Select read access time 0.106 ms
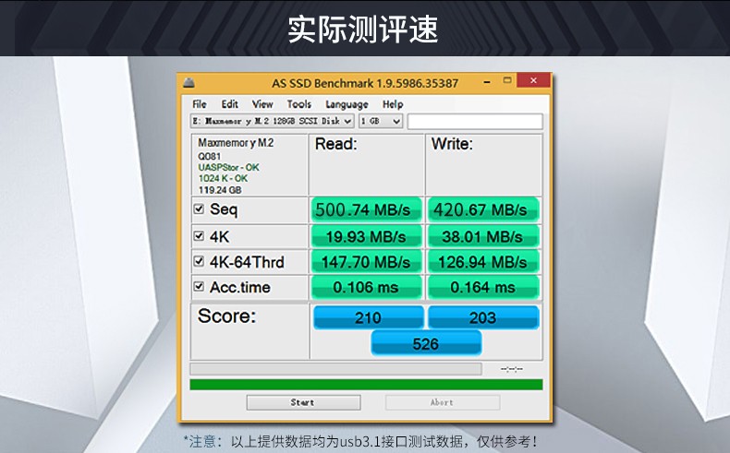Image resolution: width=730 pixels, height=453 pixels. [367, 287]
